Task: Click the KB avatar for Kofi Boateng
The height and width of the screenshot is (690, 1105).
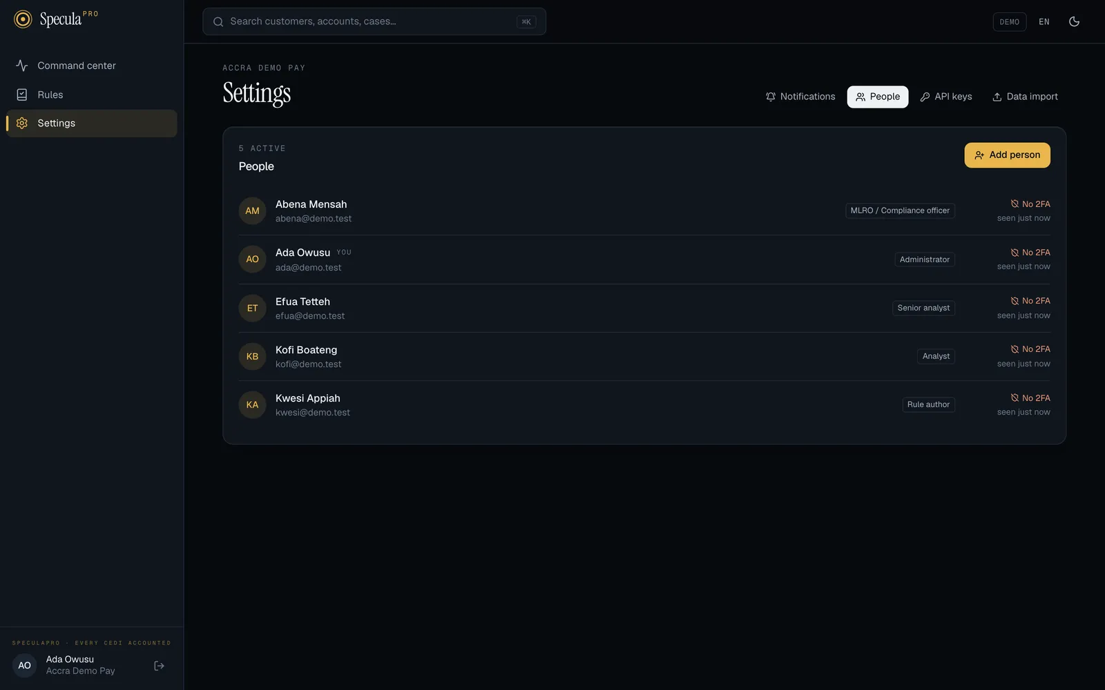Action: (252, 357)
